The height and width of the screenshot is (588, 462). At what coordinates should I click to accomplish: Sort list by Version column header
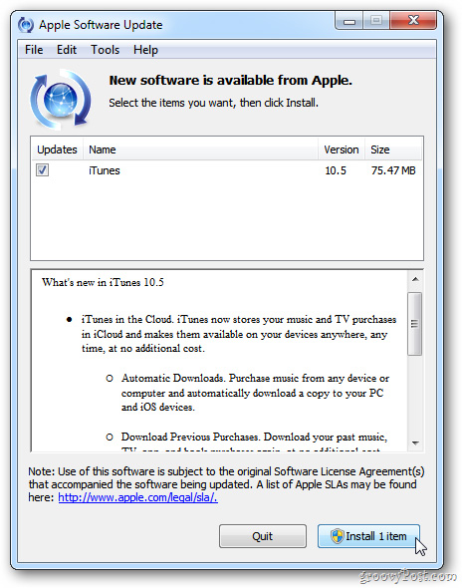click(x=342, y=149)
